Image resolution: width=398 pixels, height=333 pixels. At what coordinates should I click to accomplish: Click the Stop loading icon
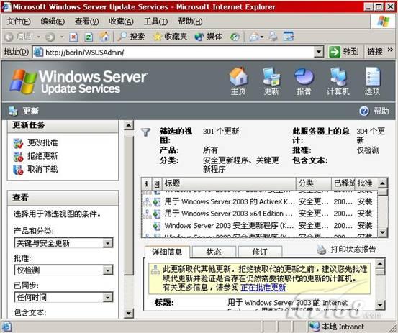73,37
